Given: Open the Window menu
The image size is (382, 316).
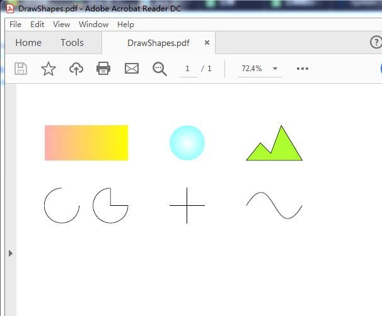Looking at the screenshot, I should [93, 25].
